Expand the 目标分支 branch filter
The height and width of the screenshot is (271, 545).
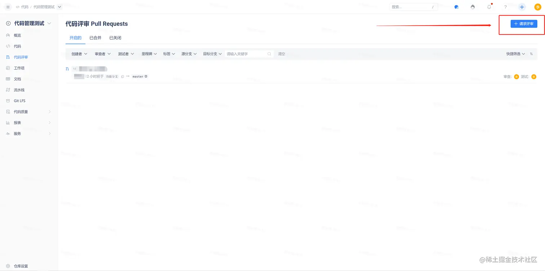click(212, 54)
